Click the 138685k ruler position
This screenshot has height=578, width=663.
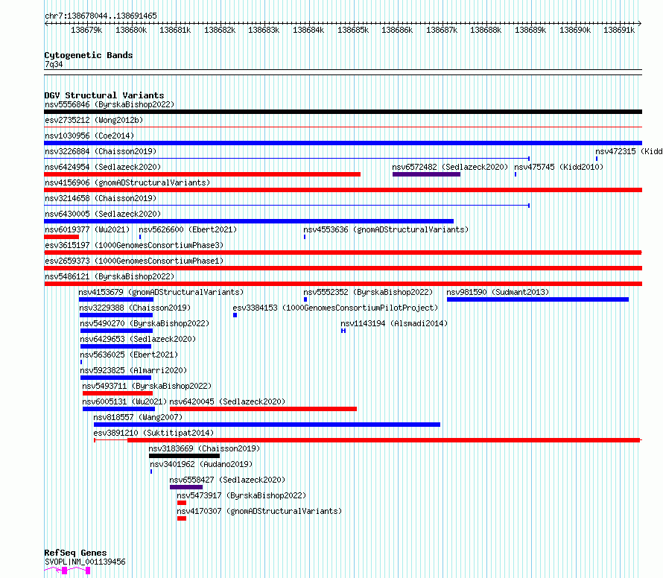click(x=353, y=30)
